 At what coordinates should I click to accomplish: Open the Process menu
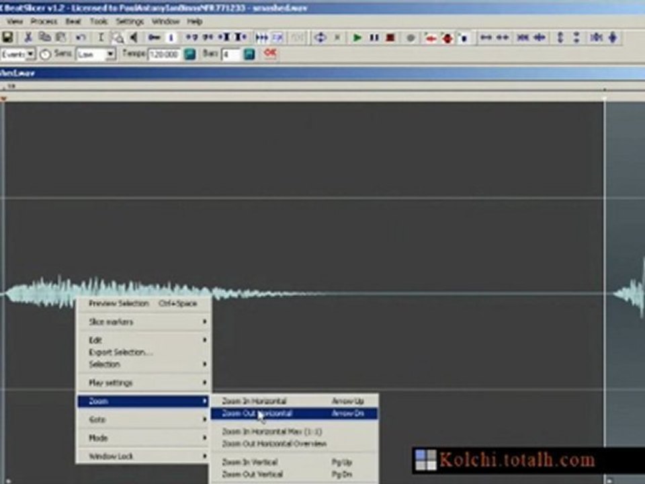point(44,21)
